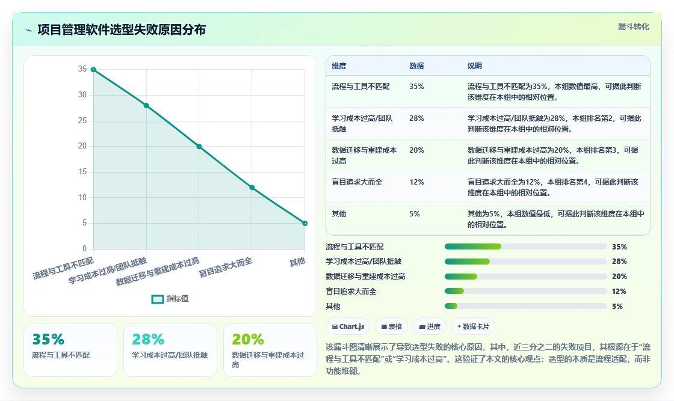Click the chart data point at 35
The width and height of the screenshot is (674, 401).
click(93, 70)
